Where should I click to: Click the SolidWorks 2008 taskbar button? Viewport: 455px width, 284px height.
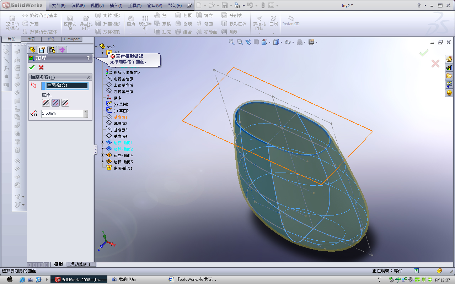pos(79,280)
